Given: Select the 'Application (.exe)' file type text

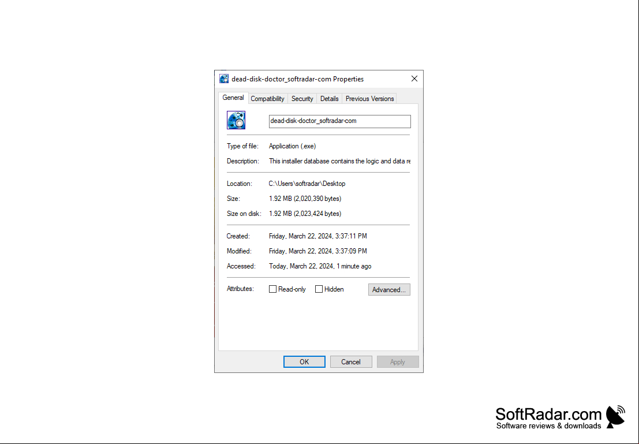Looking at the screenshot, I should click(292, 146).
